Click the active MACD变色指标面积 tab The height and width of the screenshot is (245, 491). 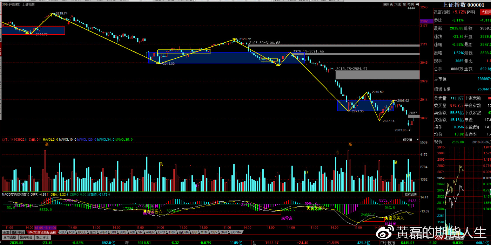point(42,232)
